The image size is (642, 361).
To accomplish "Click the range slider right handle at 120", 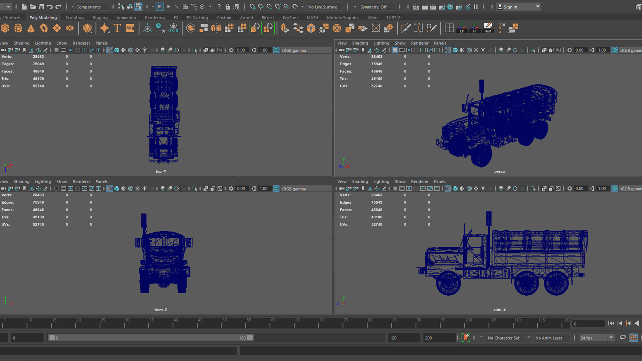I will point(250,338).
